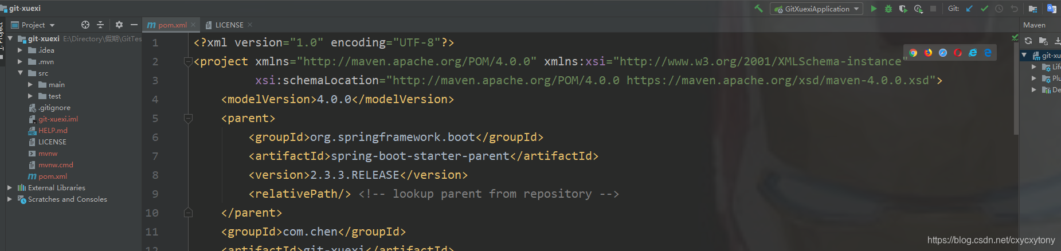This screenshot has height=251, width=1061.
Task: Toggle code fold at parent line 5
Action: coord(188,118)
